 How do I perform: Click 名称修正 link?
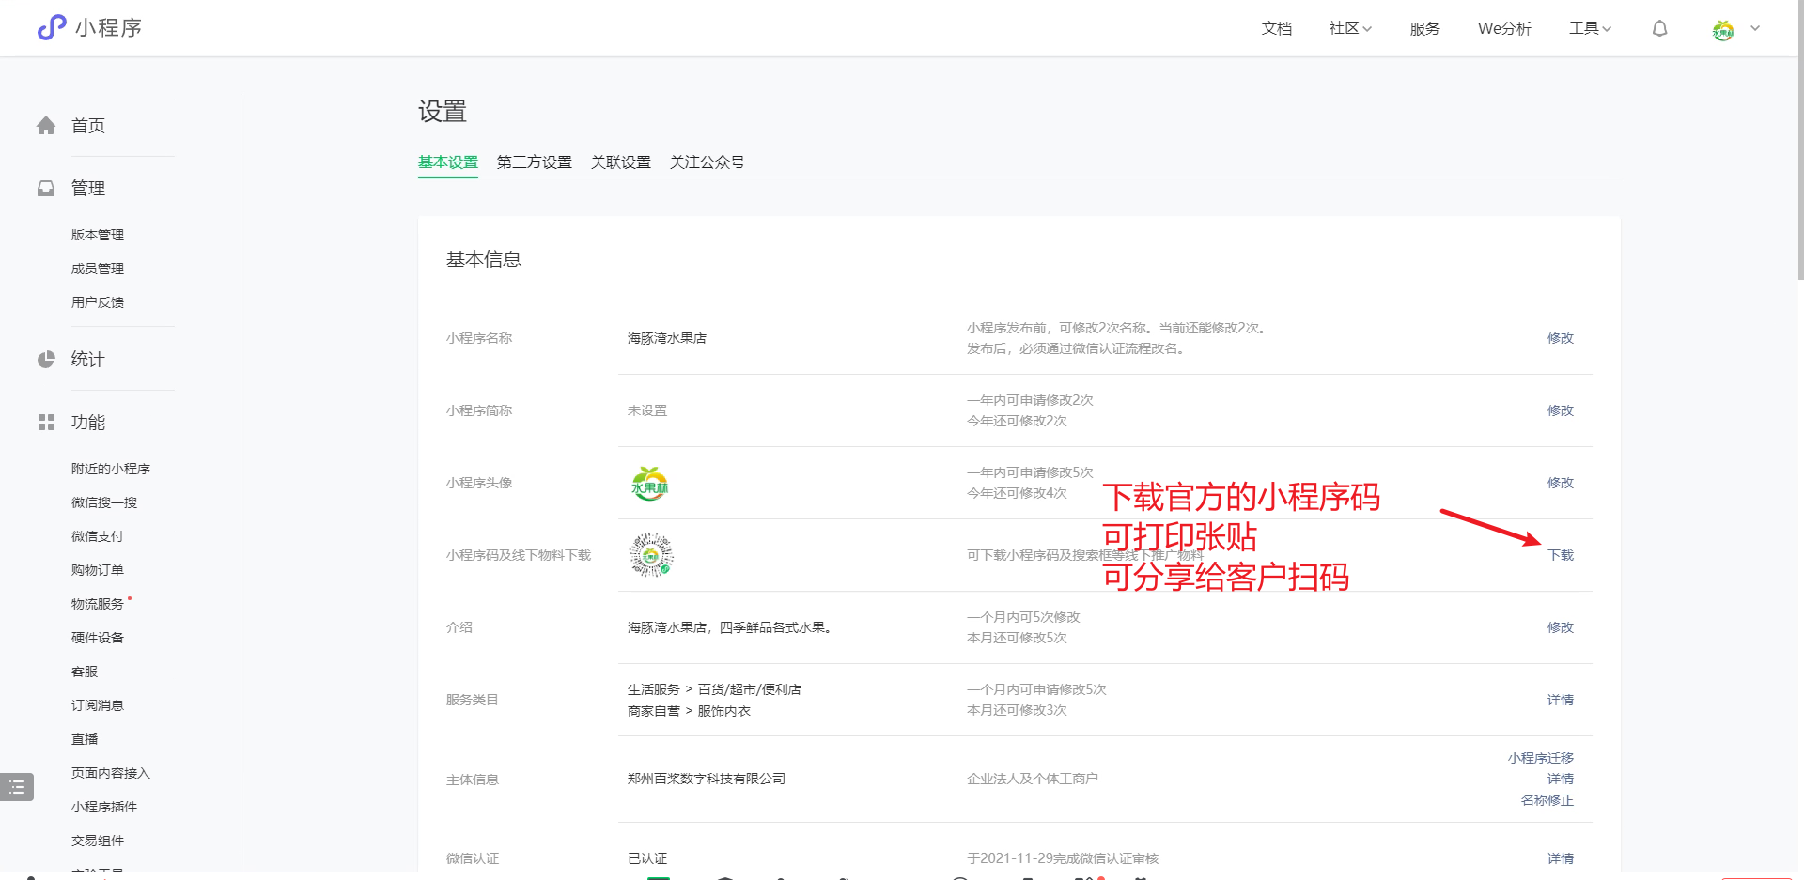(1547, 800)
